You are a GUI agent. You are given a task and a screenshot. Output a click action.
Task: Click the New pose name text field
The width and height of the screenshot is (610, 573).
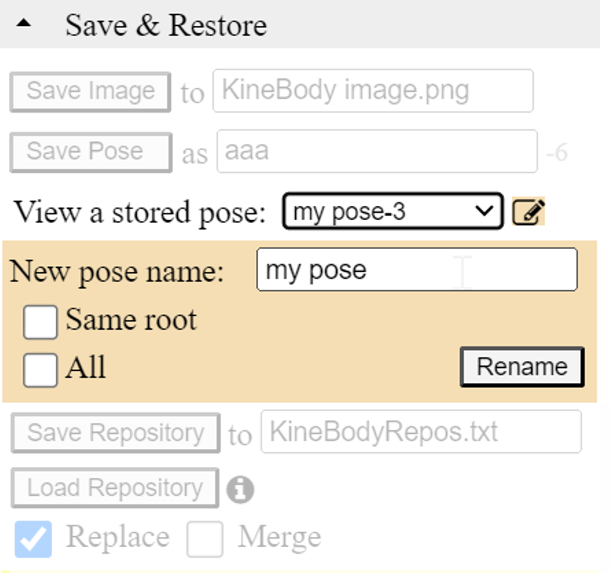click(417, 269)
